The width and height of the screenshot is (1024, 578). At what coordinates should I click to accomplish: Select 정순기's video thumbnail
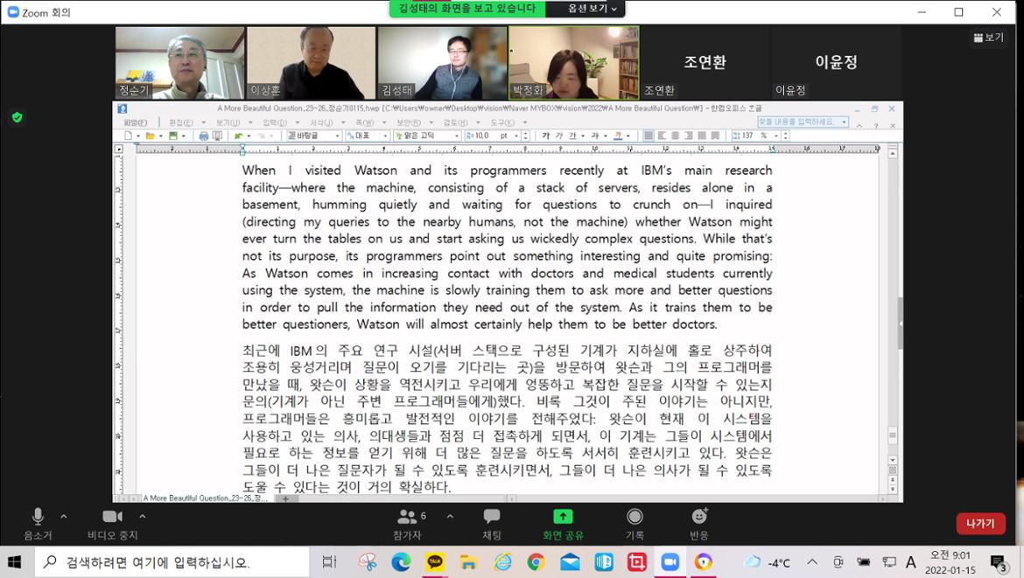click(x=180, y=62)
